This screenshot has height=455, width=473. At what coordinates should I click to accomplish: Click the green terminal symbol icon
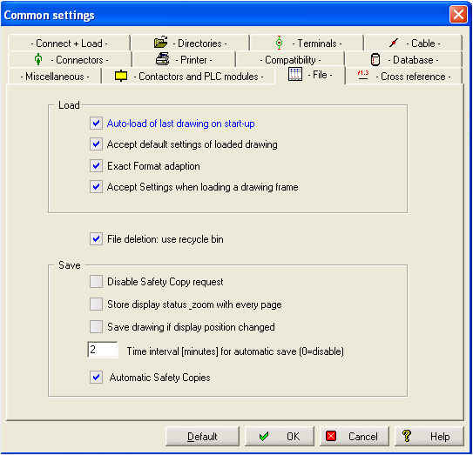pos(280,43)
